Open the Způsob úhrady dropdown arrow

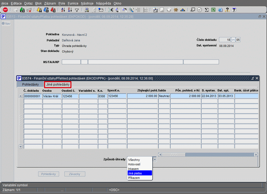[155, 159]
